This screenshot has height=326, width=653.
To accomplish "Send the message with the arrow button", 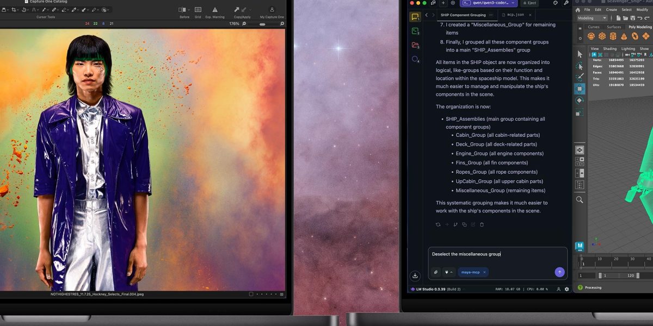I will (x=559, y=272).
